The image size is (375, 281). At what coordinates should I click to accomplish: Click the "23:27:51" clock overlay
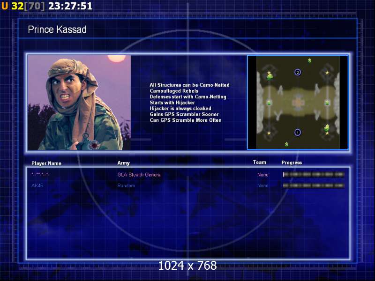70,6
